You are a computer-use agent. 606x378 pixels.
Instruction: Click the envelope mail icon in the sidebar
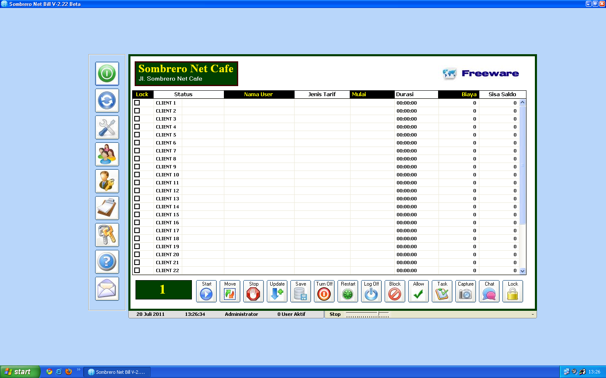click(x=107, y=289)
